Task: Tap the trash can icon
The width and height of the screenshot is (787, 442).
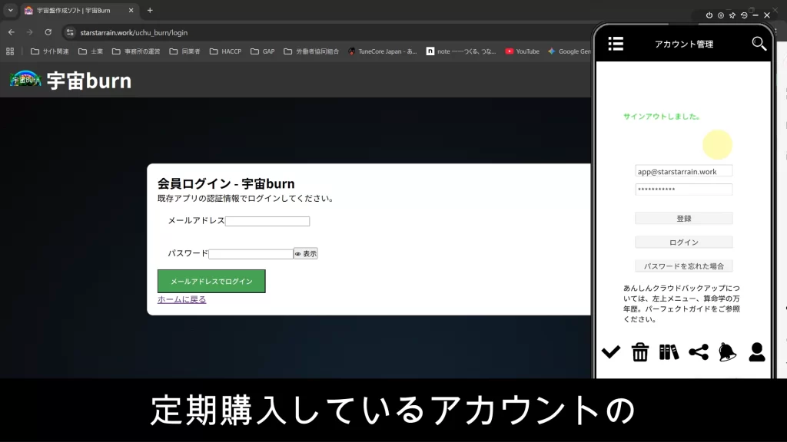Action: [640, 352]
